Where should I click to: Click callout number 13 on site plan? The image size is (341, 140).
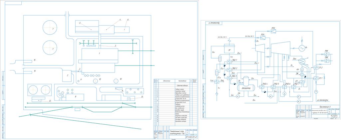(142, 96)
